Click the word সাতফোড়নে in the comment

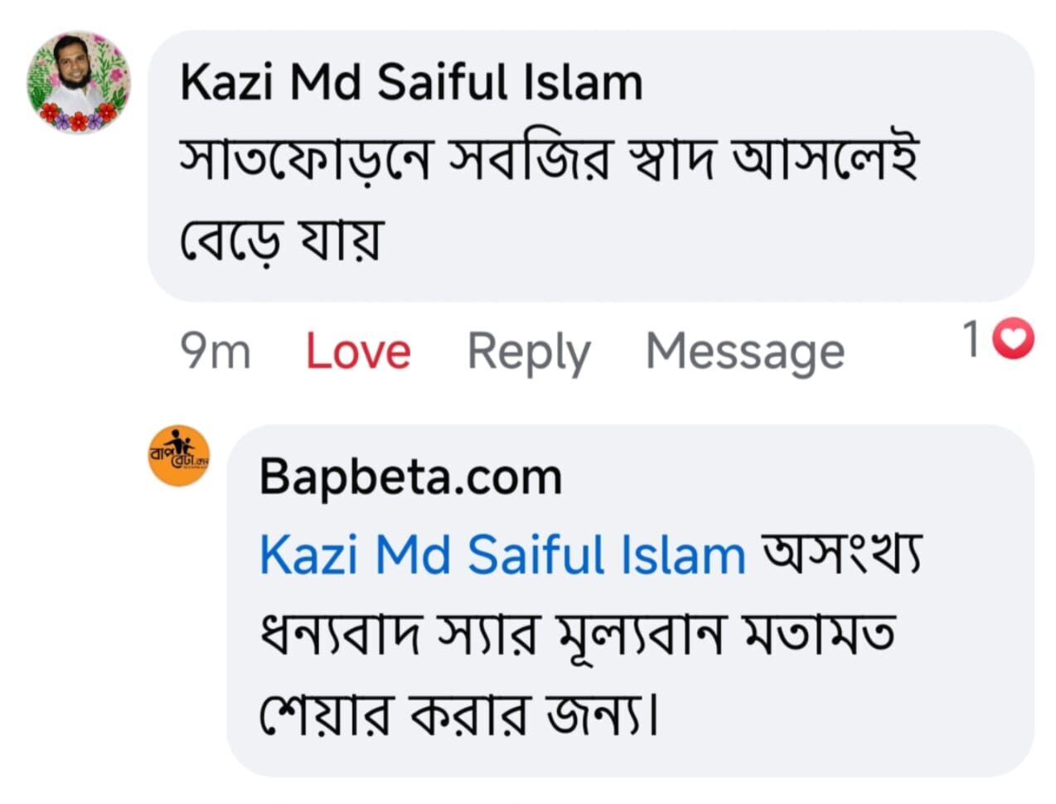(x=305, y=159)
